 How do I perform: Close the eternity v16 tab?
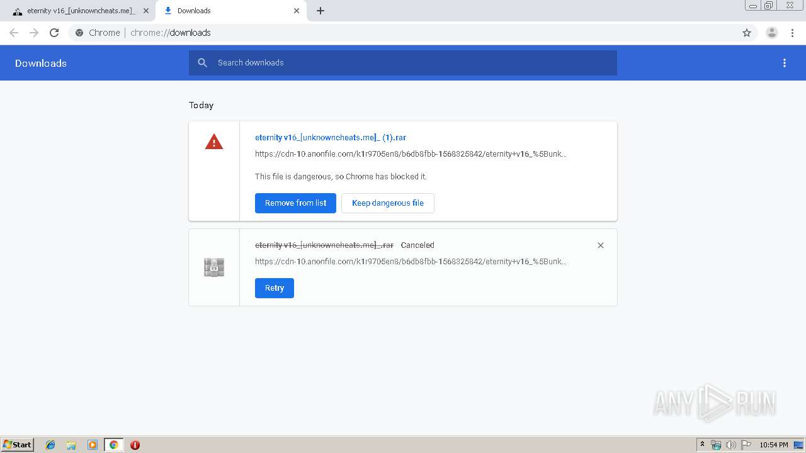coord(146,11)
